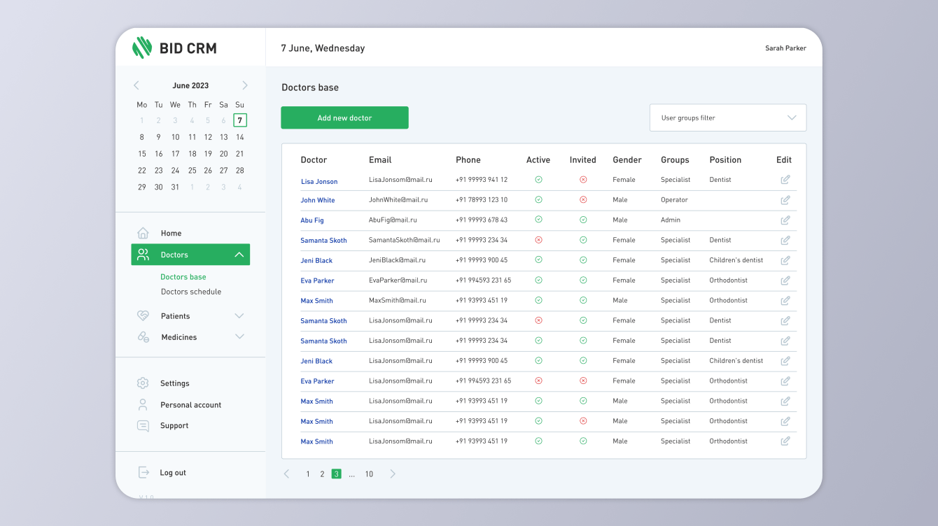Screen dimensions: 938x526
Task: Click the Medicines pills icon
Action: (x=143, y=337)
